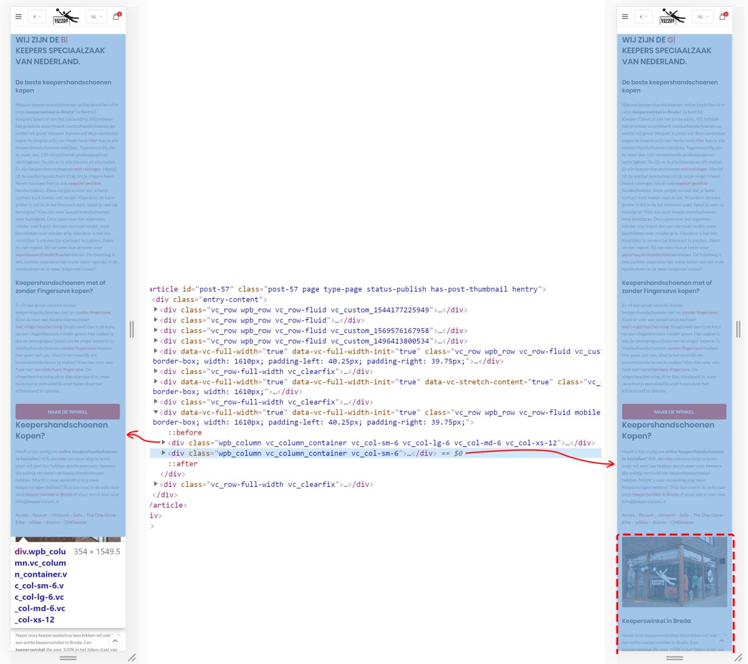Click the left preview's side resize handle
The image size is (748, 664).
(132, 329)
